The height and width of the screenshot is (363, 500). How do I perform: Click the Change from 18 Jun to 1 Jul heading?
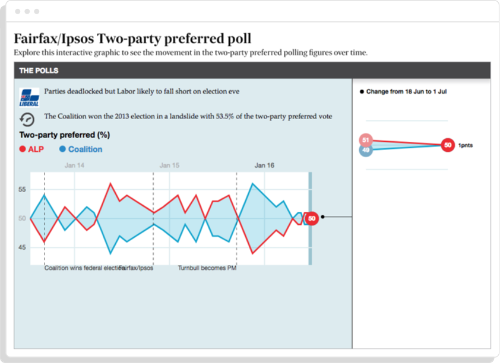tap(406, 92)
